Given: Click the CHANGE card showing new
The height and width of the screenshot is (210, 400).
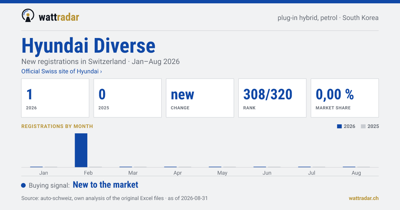Looking at the screenshot, I should (200, 98).
